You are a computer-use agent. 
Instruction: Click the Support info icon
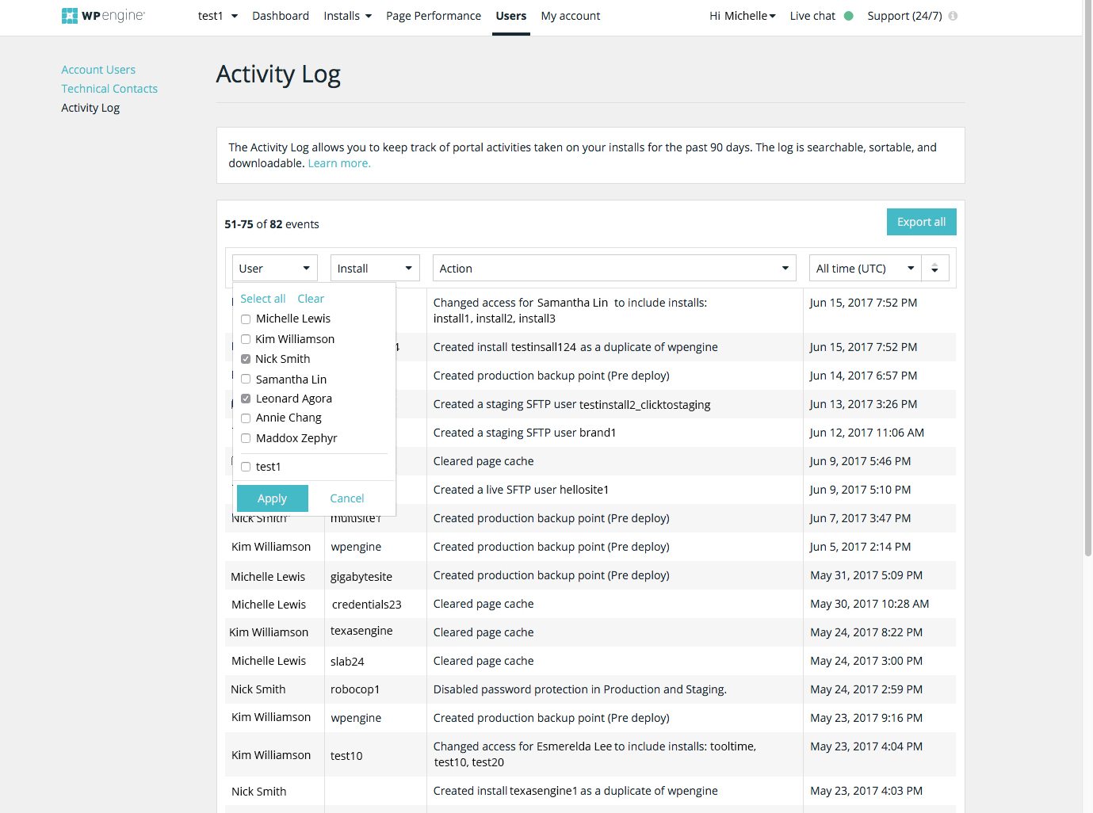[x=953, y=16]
